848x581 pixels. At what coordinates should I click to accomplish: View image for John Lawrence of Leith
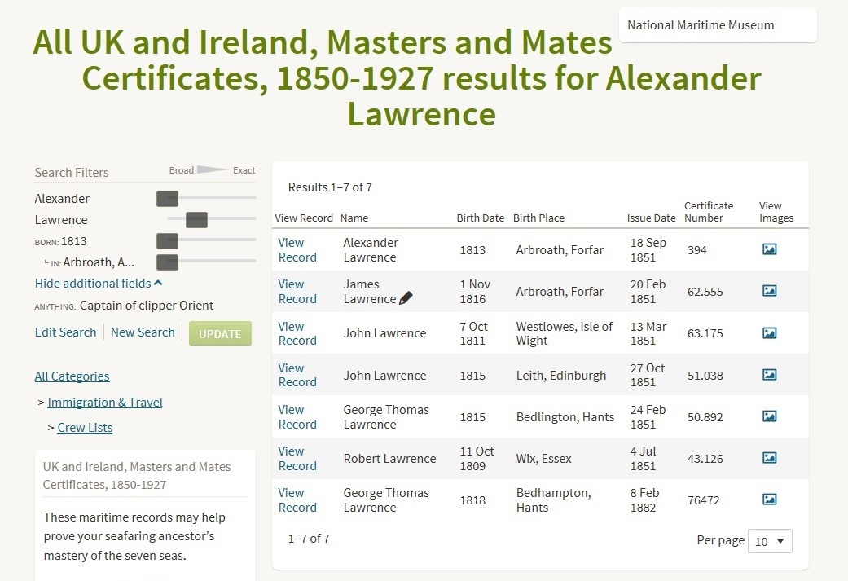pyautogui.click(x=769, y=375)
